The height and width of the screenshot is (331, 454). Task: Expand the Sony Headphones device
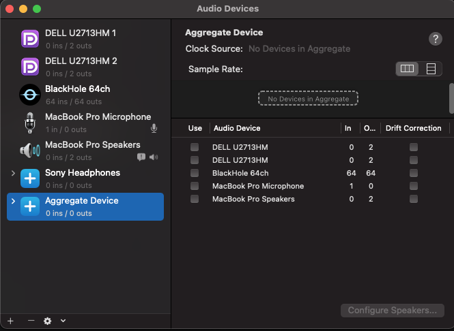pyautogui.click(x=13, y=173)
